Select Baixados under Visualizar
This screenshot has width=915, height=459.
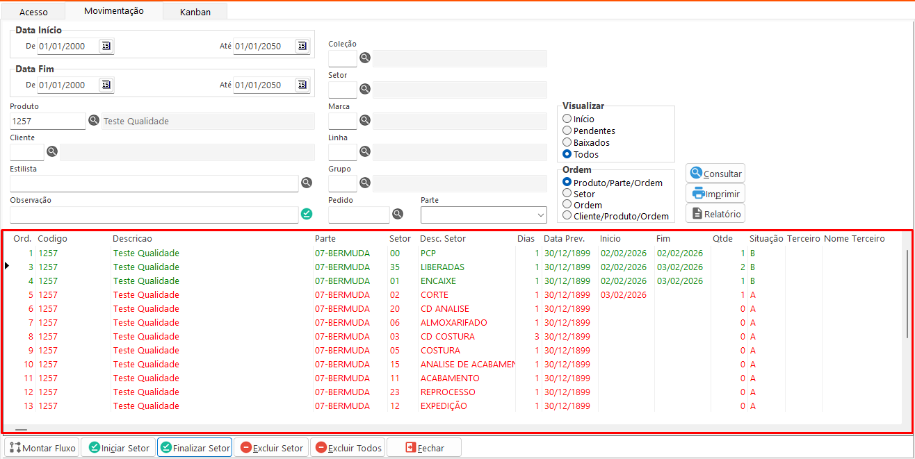point(567,142)
